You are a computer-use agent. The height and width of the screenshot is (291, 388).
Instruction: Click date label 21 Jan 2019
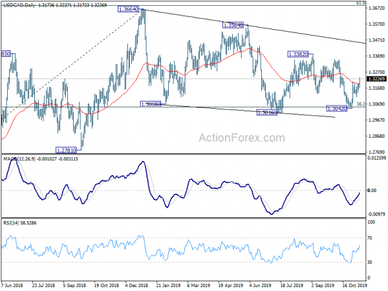coord(168,286)
